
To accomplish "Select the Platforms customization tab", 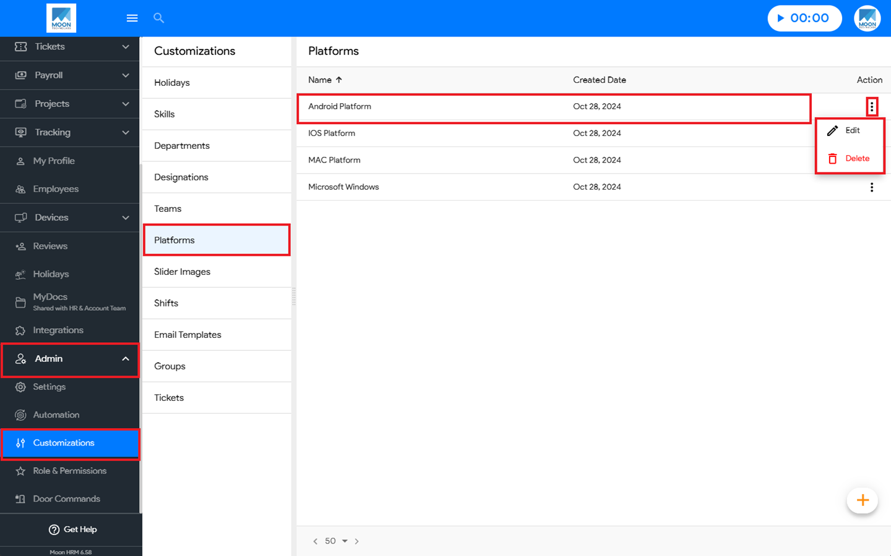I will coord(217,240).
